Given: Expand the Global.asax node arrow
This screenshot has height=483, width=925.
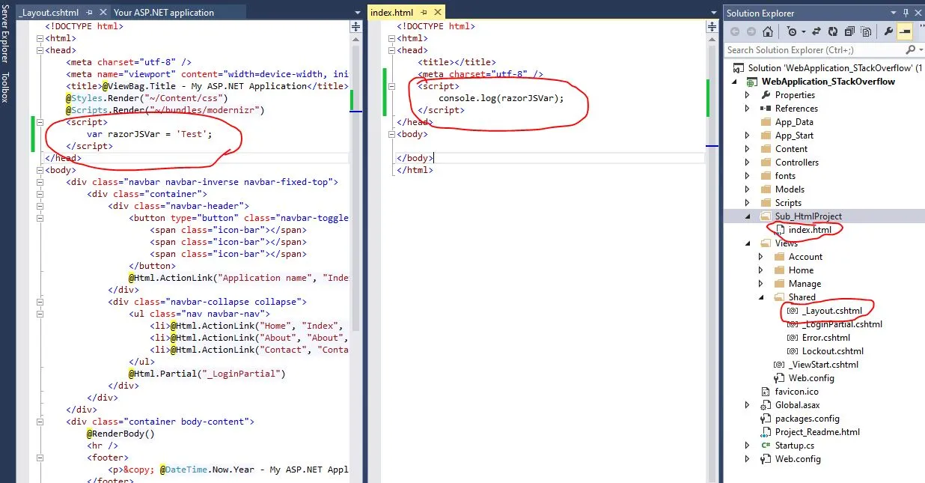Looking at the screenshot, I should click(x=747, y=405).
